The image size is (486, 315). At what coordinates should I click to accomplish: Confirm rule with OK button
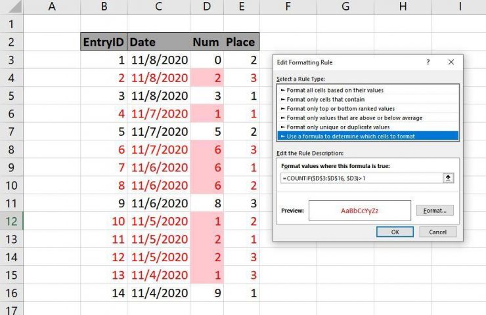pos(395,232)
